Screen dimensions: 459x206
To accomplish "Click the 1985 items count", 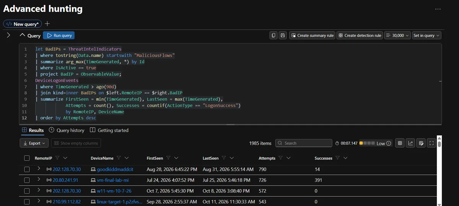I will coord(260,143).
